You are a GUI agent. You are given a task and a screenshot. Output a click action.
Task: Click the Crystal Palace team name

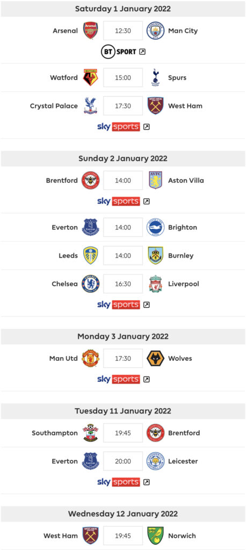click(x=54, y=106)
